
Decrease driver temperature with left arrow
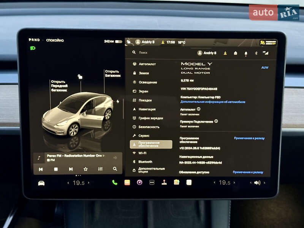coord(68,183)
